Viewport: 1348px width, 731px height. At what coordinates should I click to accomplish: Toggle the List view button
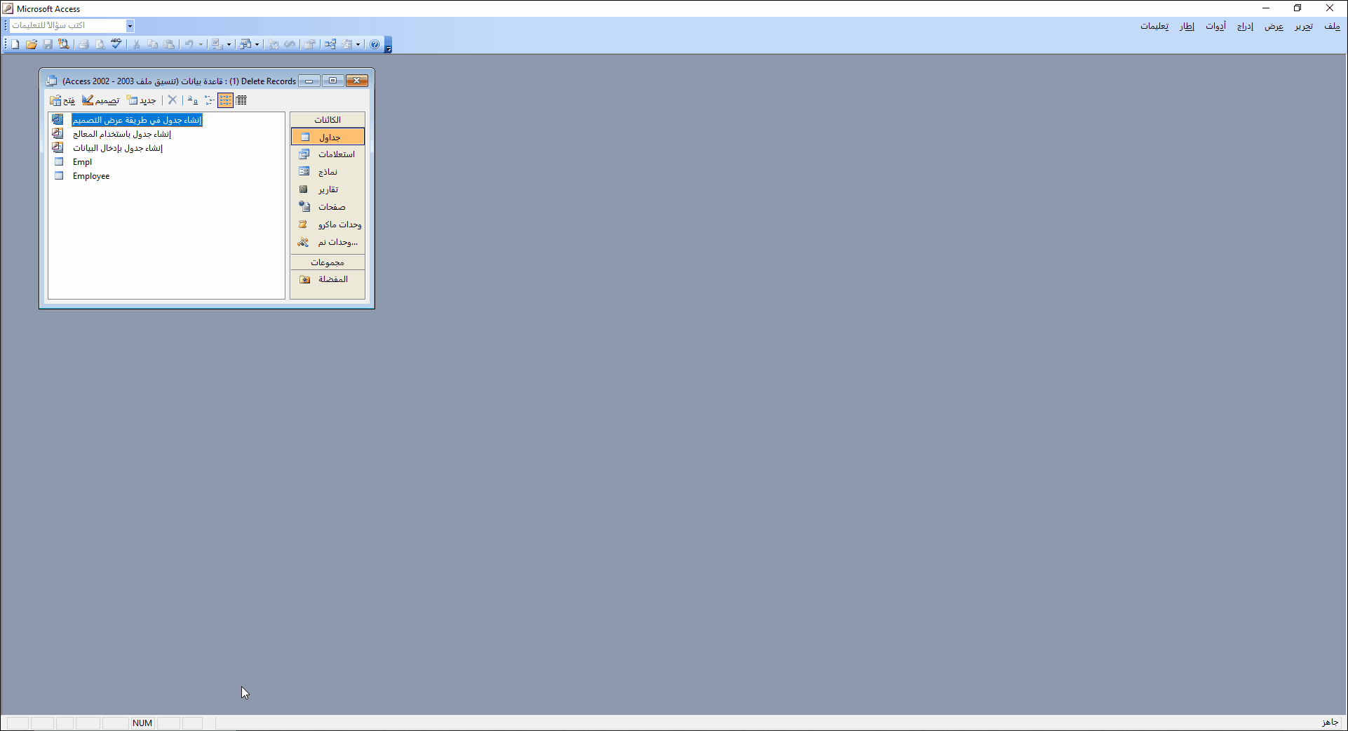(x=225, y=100)
